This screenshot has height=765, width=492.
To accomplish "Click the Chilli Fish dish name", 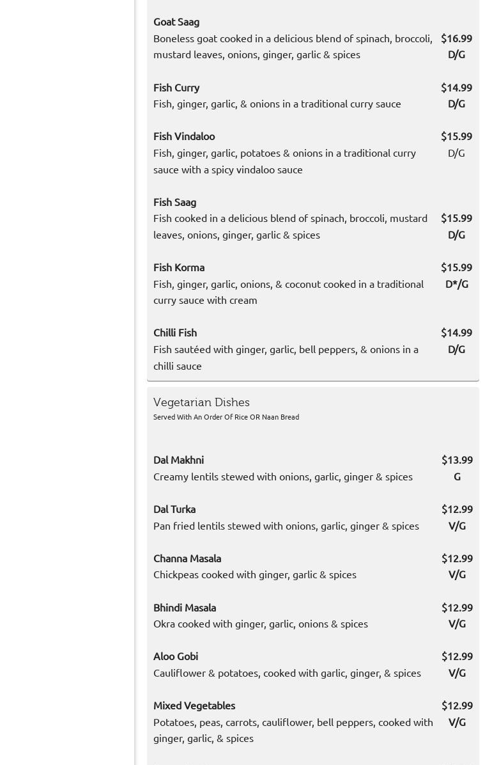I will [175, 333].
